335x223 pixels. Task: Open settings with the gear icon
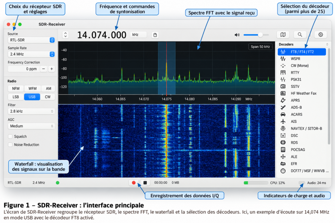(x=321, y=35)
